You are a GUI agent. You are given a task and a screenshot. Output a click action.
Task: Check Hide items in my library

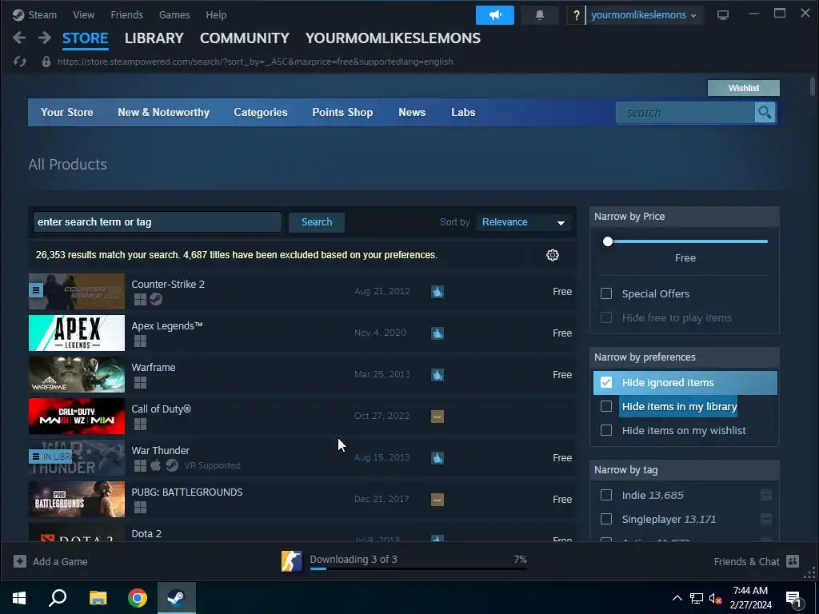click(x=606, y=406)
